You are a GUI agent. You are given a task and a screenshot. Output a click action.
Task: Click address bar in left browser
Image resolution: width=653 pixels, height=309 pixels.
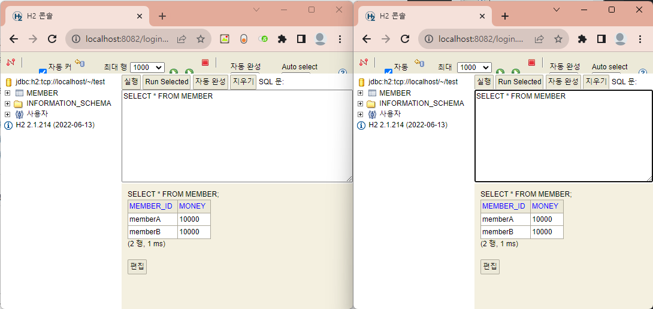pyautogui.click(x=127, y=39)
